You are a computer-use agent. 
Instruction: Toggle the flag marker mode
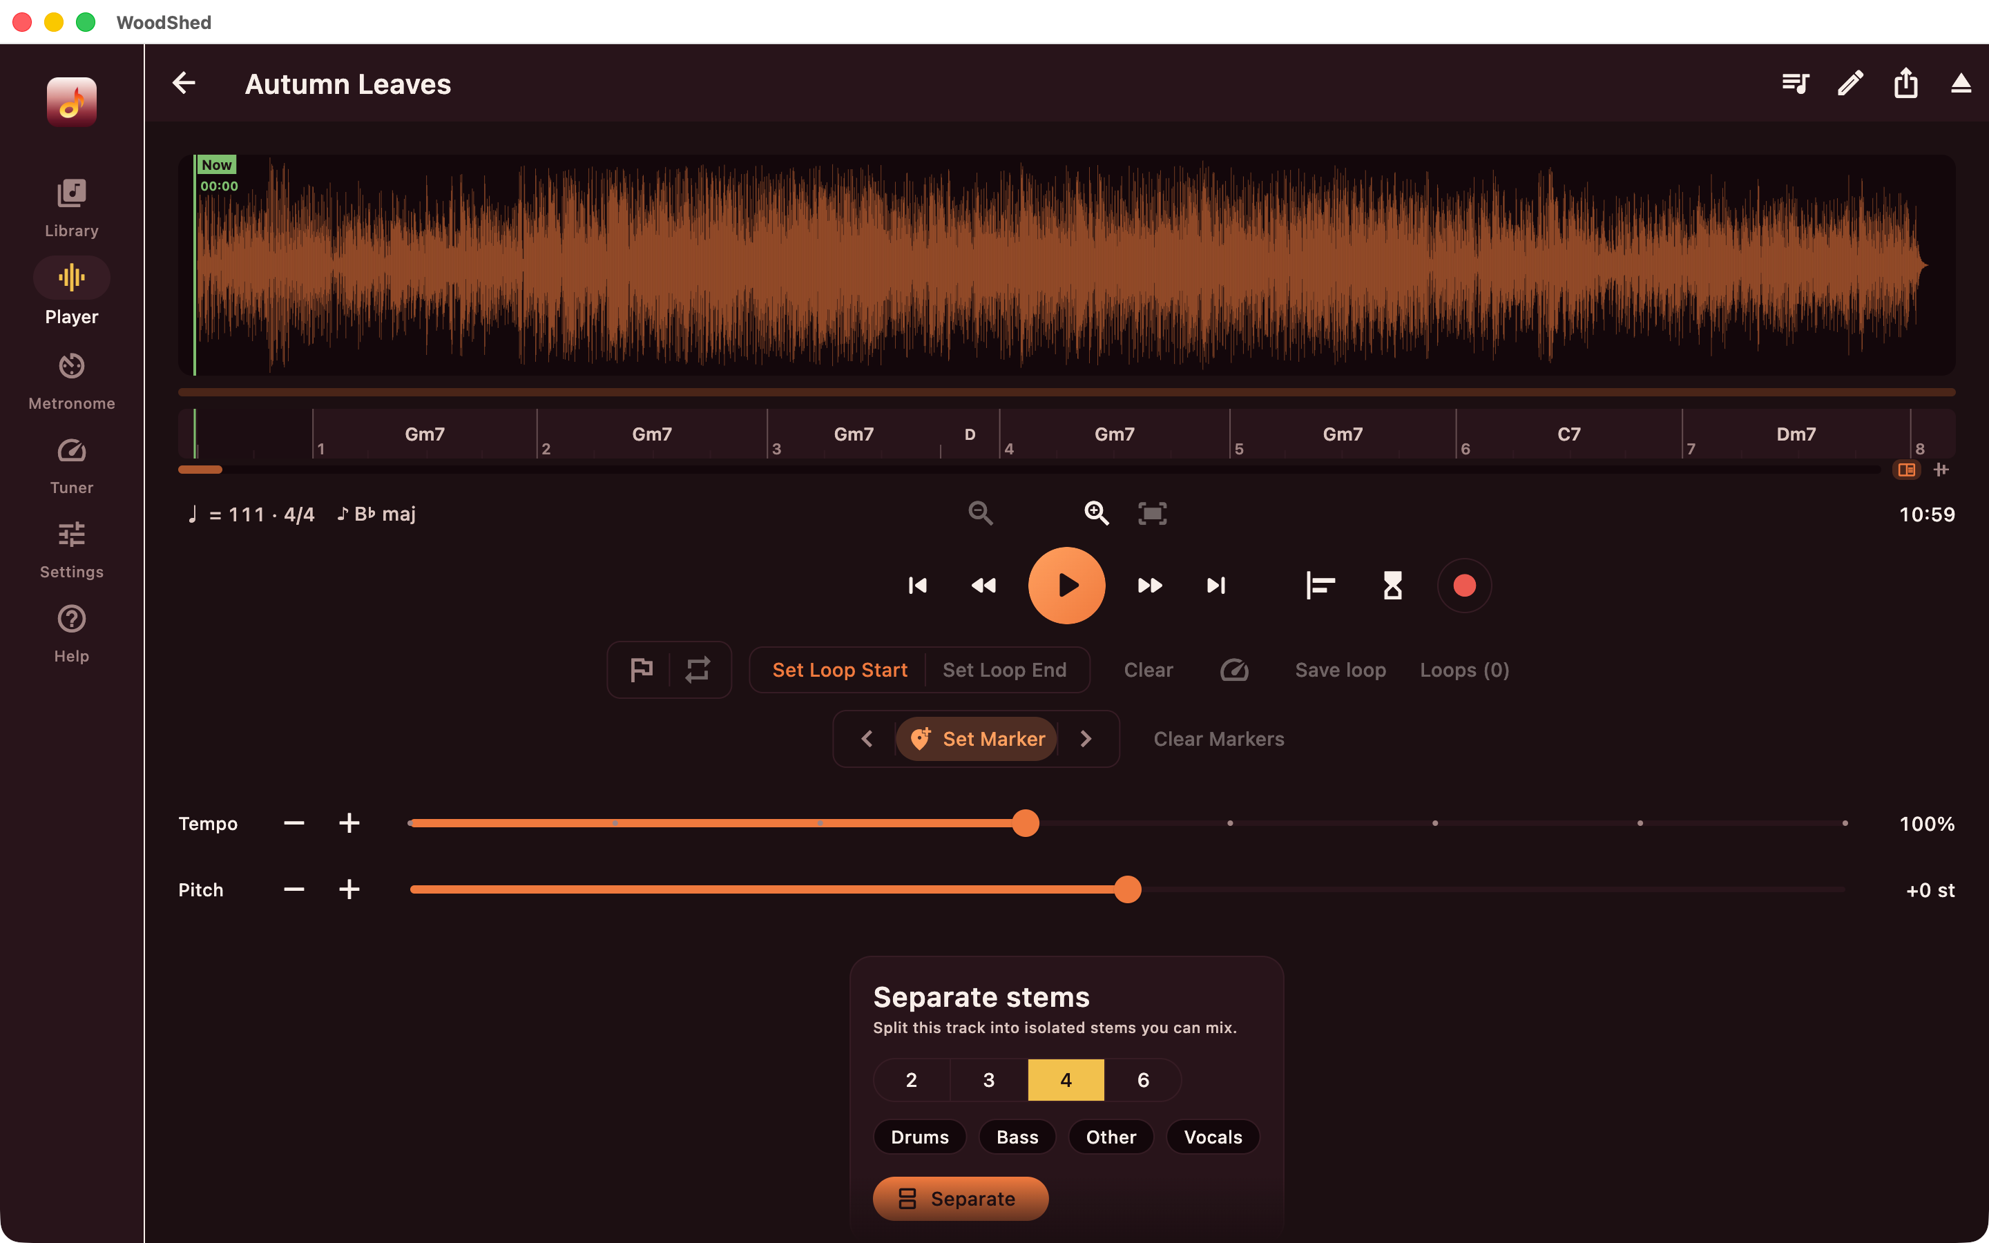coord(641,670)
